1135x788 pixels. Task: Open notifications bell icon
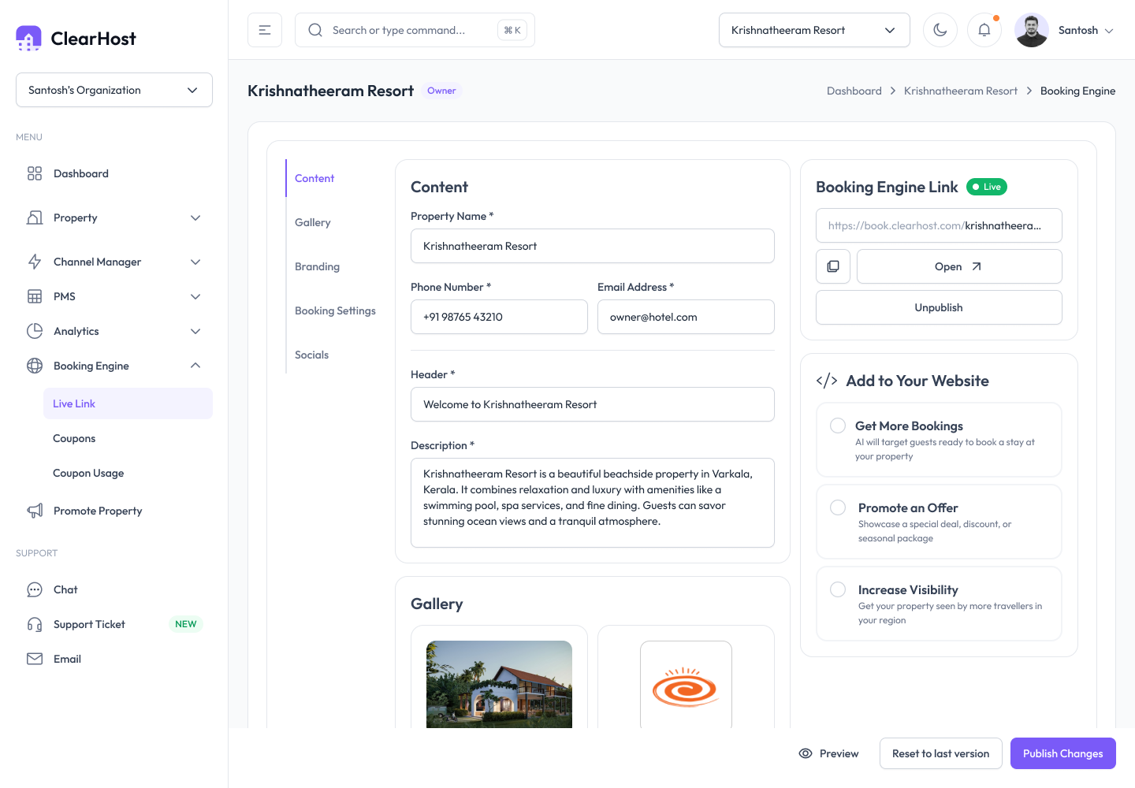(984, 30)
